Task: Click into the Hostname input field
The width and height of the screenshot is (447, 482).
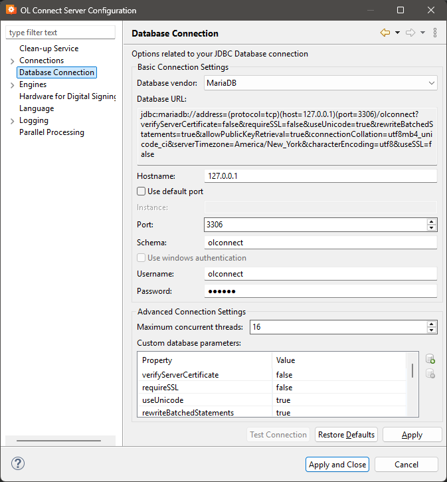Action: click(320, 176)
